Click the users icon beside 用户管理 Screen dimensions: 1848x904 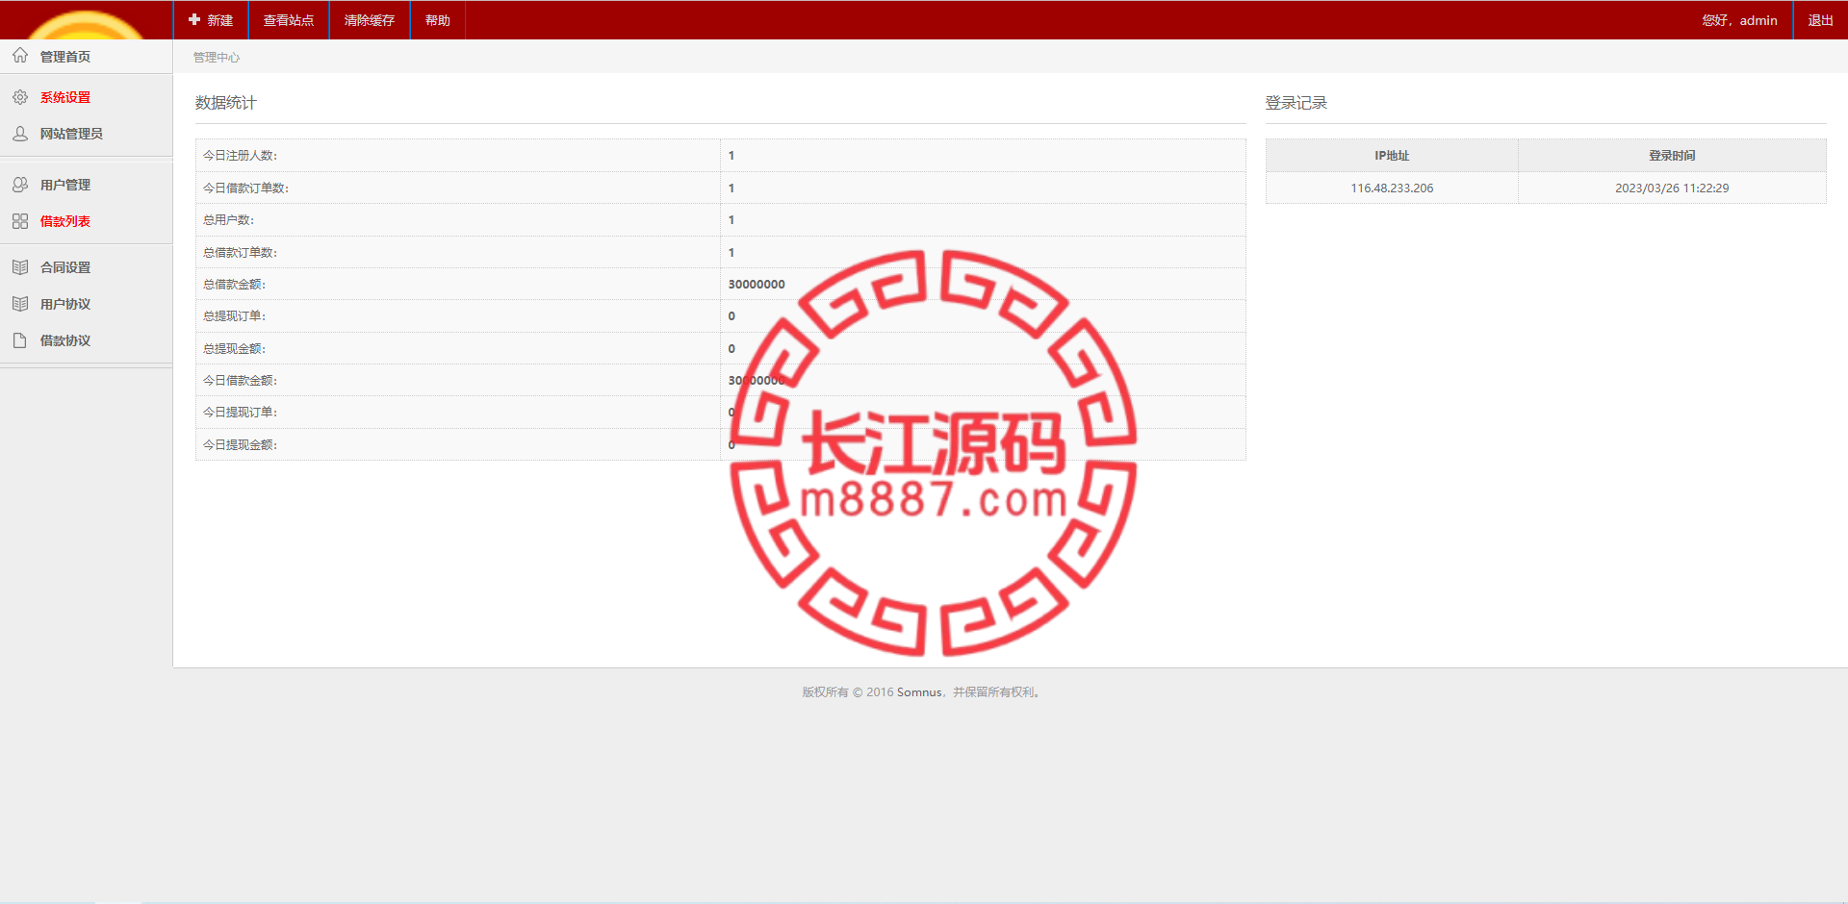point(20,185)
